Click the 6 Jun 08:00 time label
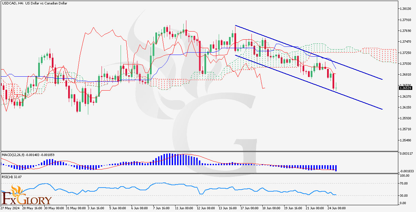Image resolution: width=416 pixels, height=212 pixels. [140, 208]
